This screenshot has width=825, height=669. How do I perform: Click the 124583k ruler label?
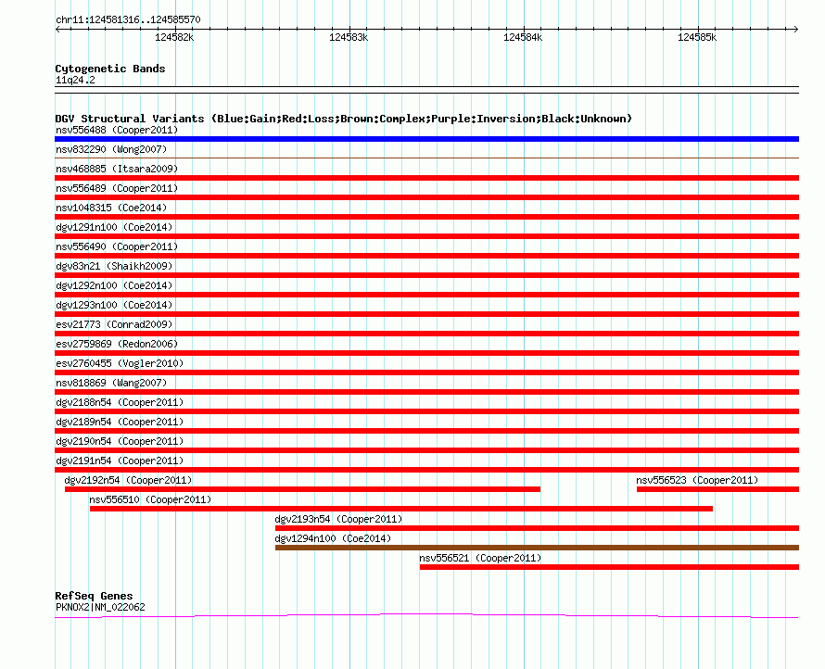tap(349, 37)
